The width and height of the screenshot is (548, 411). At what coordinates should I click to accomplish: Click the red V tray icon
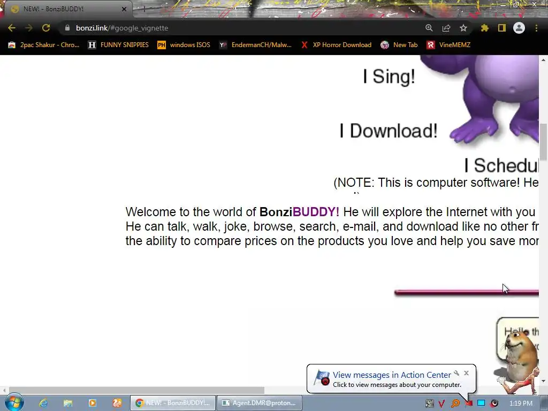442,404
